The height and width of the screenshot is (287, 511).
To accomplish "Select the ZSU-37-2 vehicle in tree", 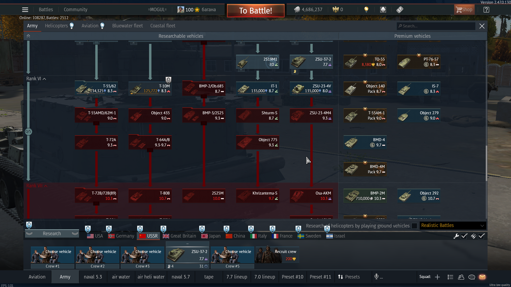I will click(x=311, y=62).
